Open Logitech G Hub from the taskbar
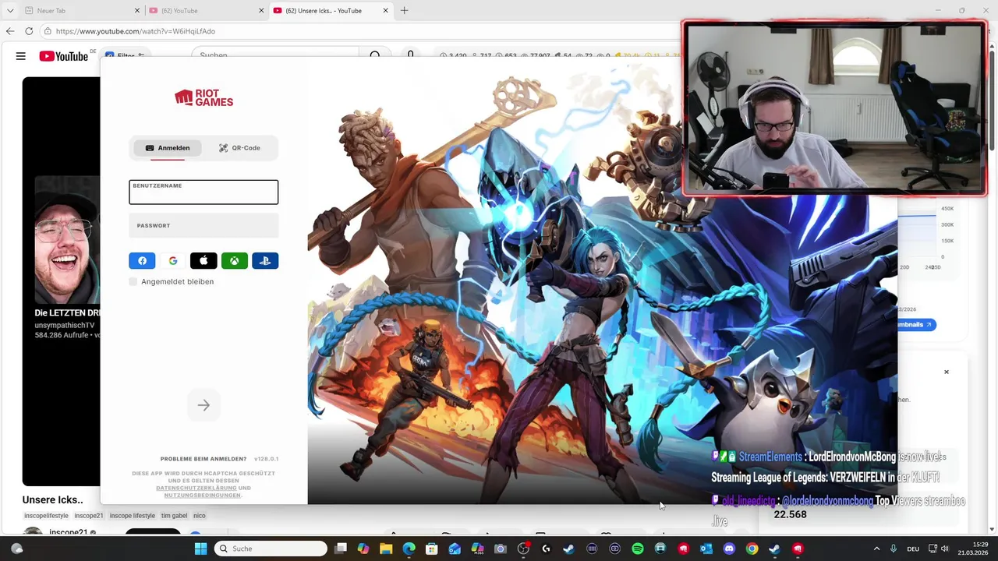 (x=546, y=549)
